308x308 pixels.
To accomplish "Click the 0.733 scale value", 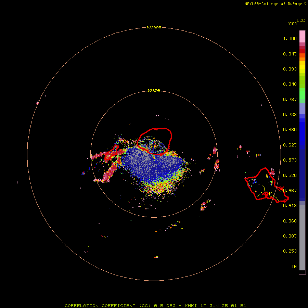I will (290, 115).
